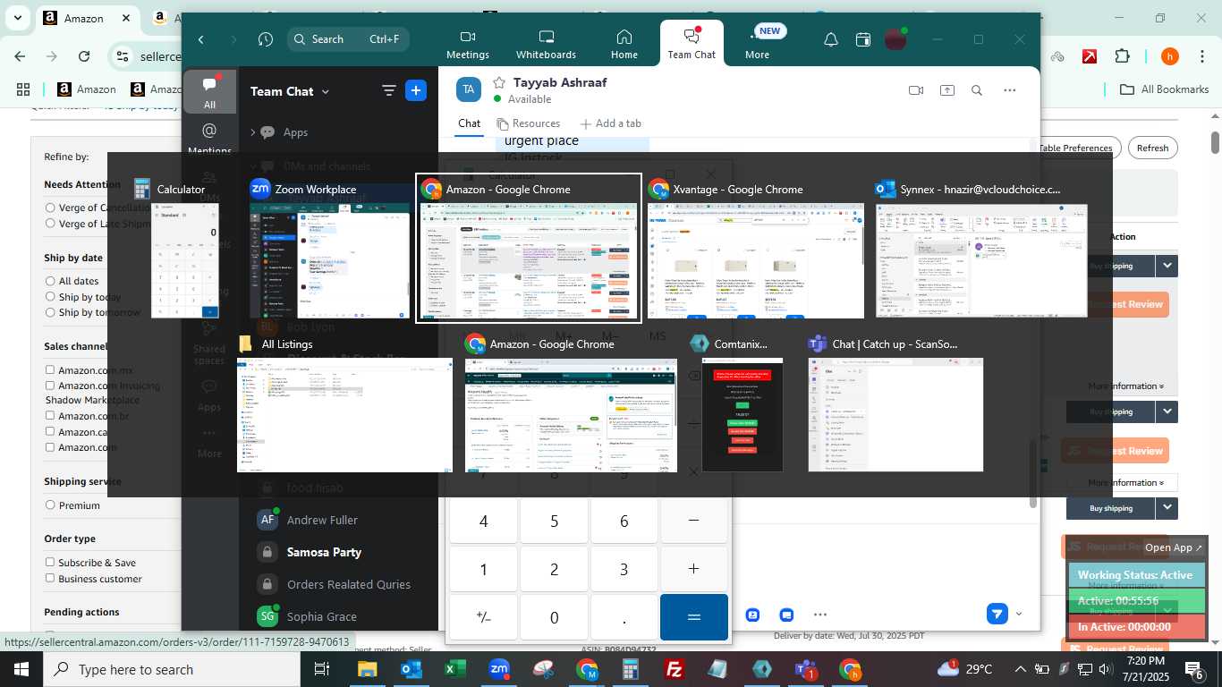The image size is (1222, 687).
Task: Select Ship by tomorrow radio
Action: [50, 312]
